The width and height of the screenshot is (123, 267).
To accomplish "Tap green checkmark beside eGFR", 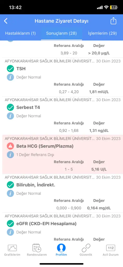I will pos(10,223).
